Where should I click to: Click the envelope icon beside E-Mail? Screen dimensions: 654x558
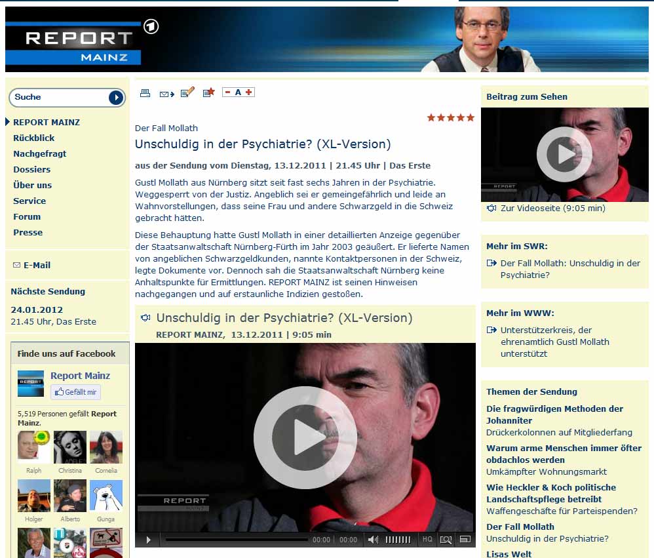coord(16,265)
